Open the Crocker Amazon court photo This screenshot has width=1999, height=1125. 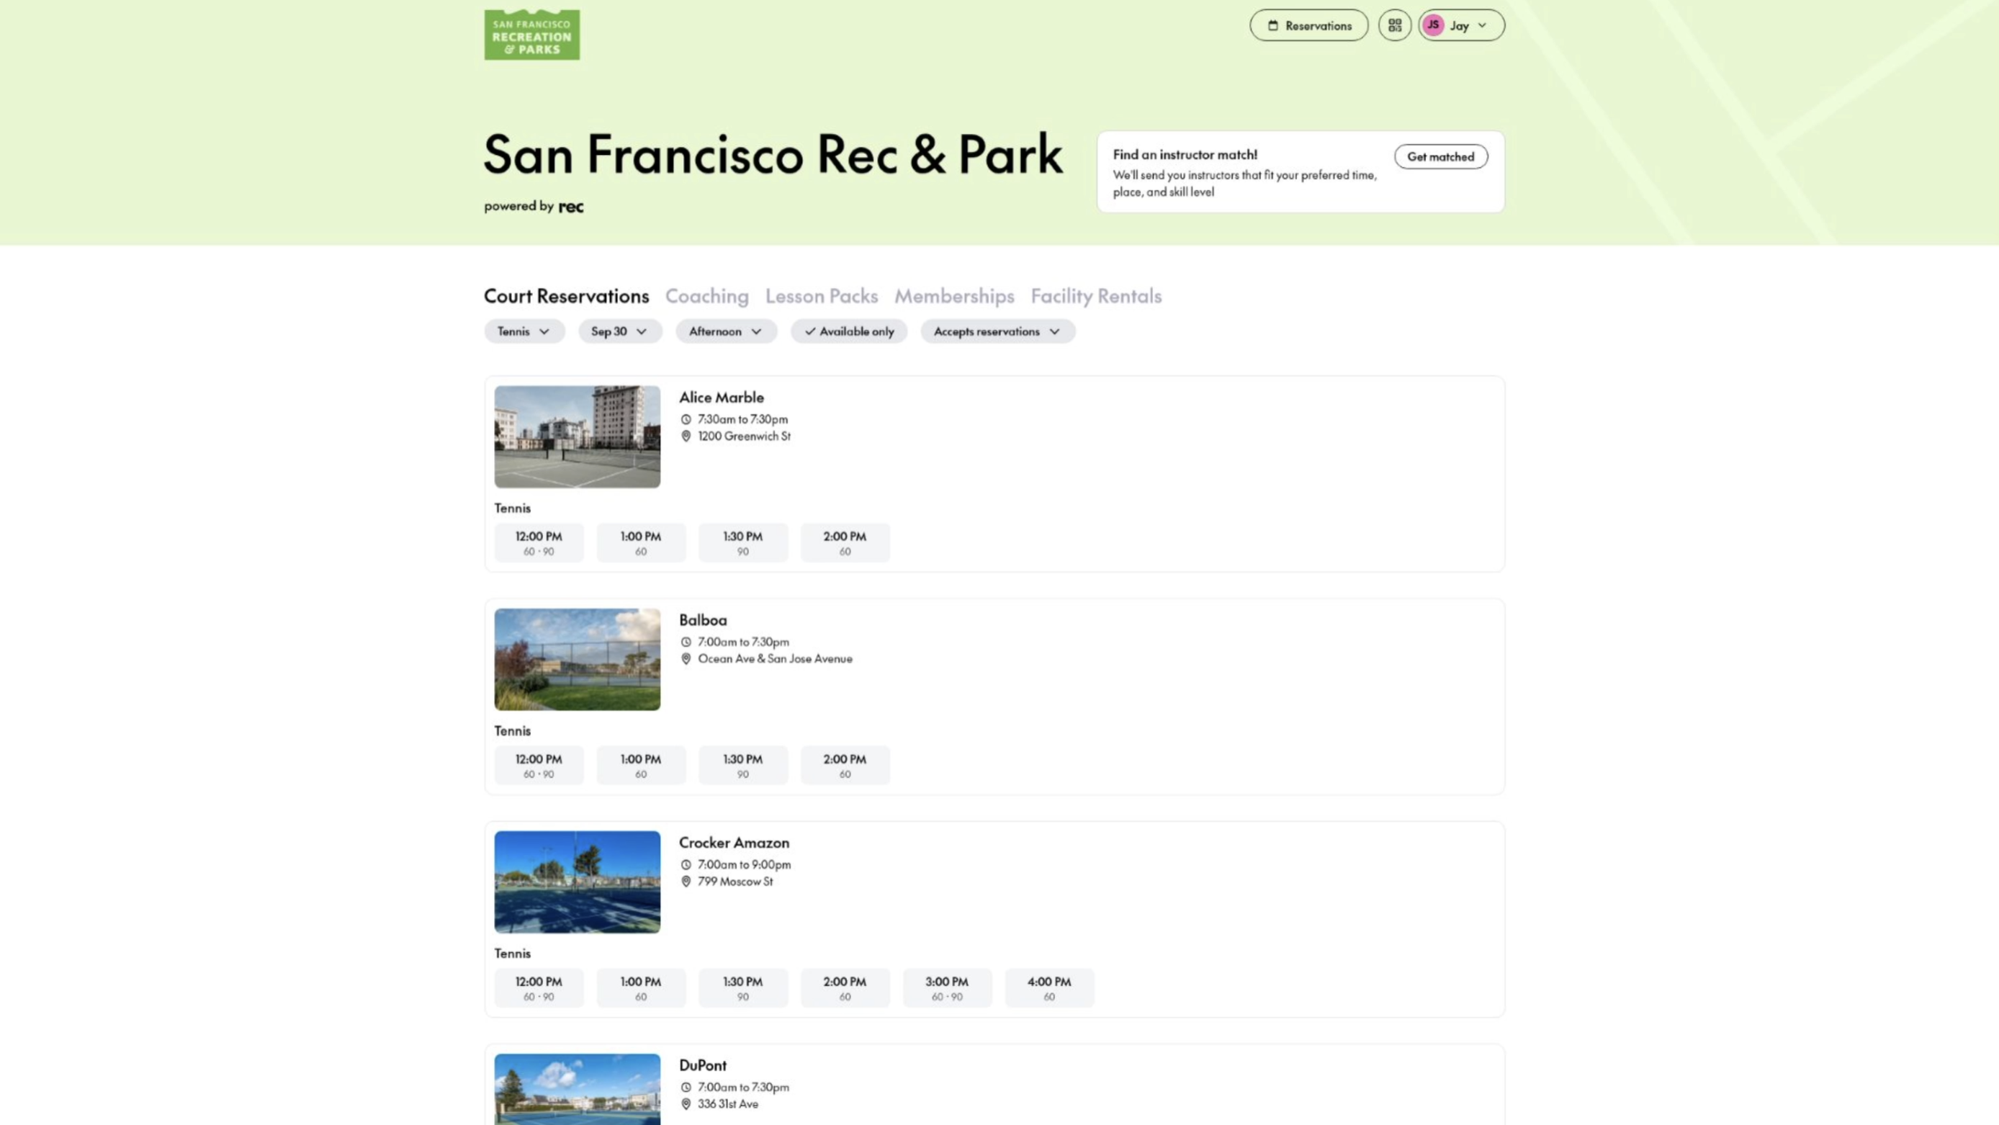point(578,882)
